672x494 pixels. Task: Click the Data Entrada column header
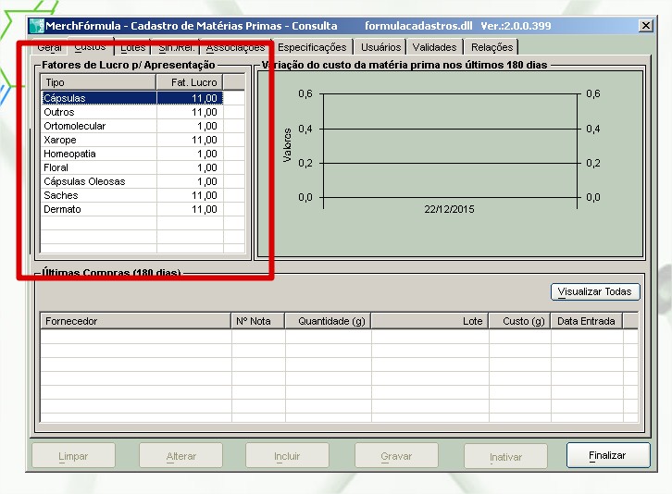[586, 321]
